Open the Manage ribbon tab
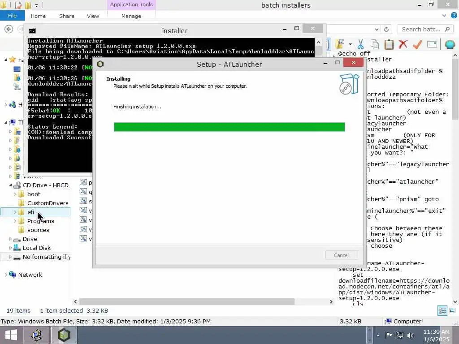The image size is (459, 344). (131, 16)
